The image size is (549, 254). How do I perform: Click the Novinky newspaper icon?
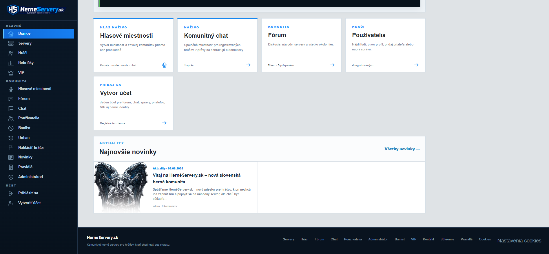click(11, 158)
